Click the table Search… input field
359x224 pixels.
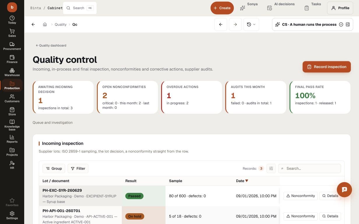tap(309, 168)
